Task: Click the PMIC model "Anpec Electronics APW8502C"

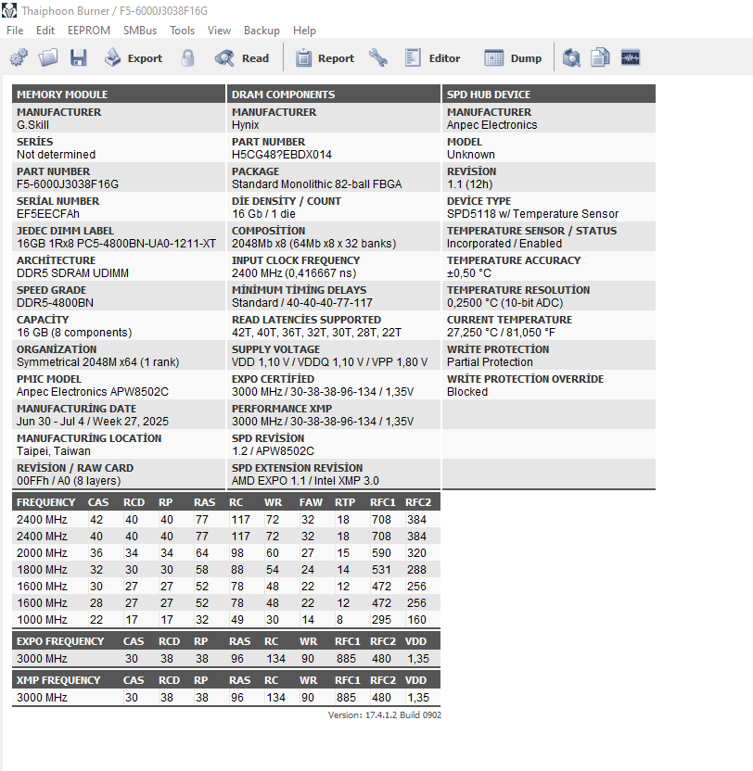Action: (x=93, y=392)
